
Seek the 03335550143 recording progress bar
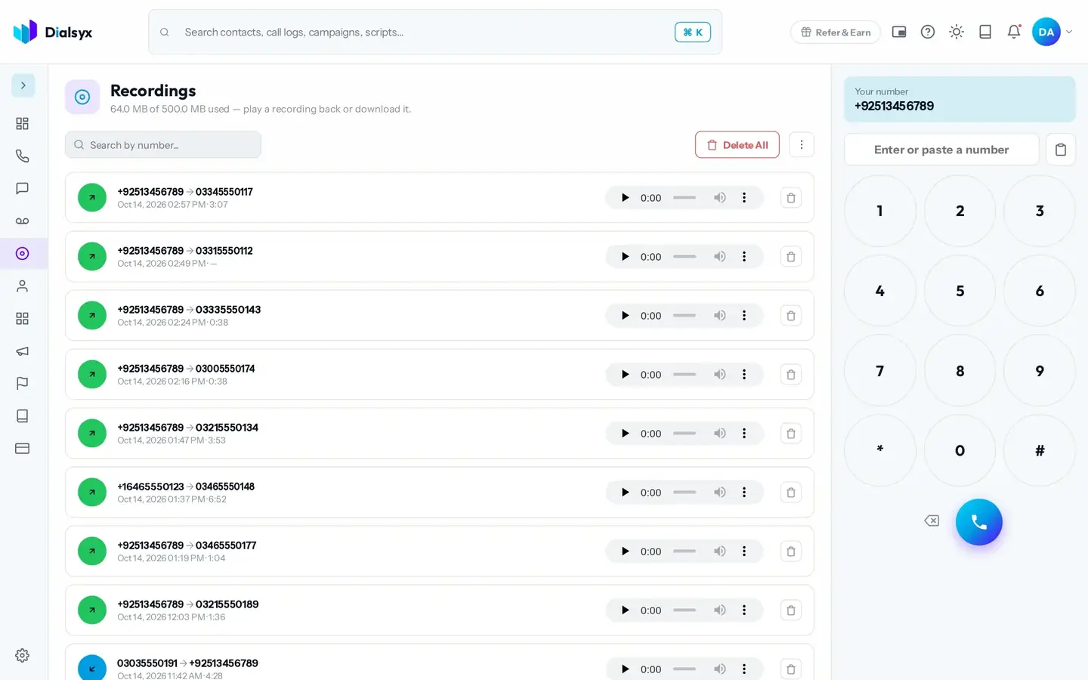(x=685, y=315)
